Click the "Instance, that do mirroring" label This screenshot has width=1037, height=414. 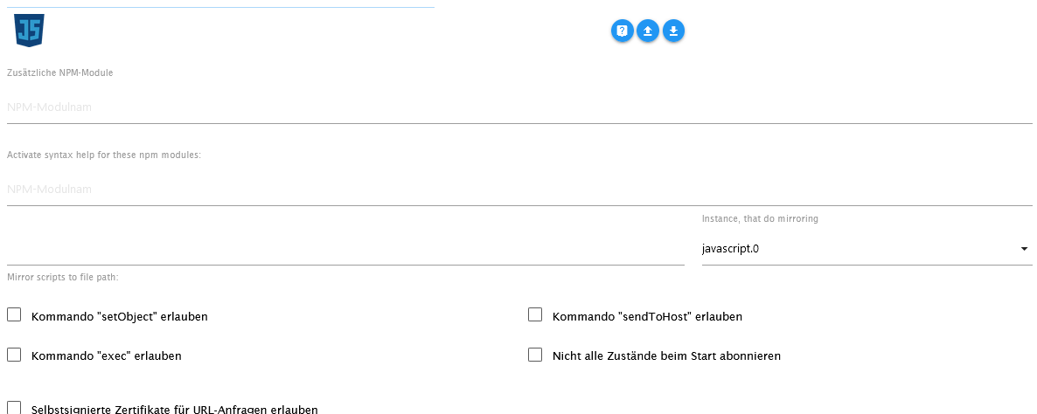[760, 218]
